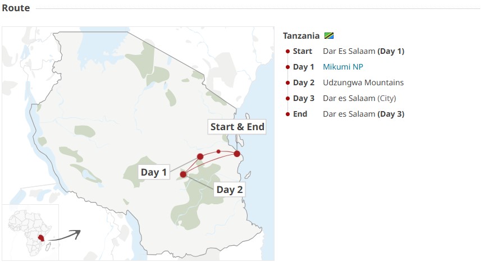484x262 pixels.
Task: Click the red marker linked to Day 1 label
Action: point(200,157)
